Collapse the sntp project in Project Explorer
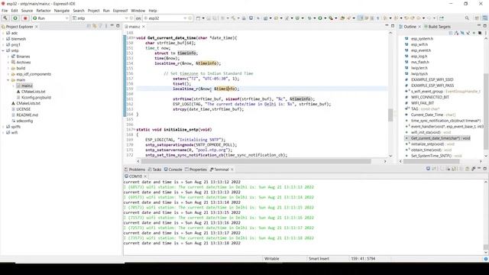489x275 pixels. pos(3,50)
